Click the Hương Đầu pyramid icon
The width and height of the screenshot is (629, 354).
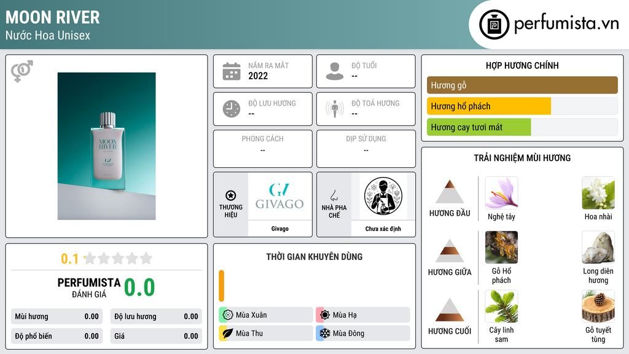pyautogui.click(x=450, y=192)
